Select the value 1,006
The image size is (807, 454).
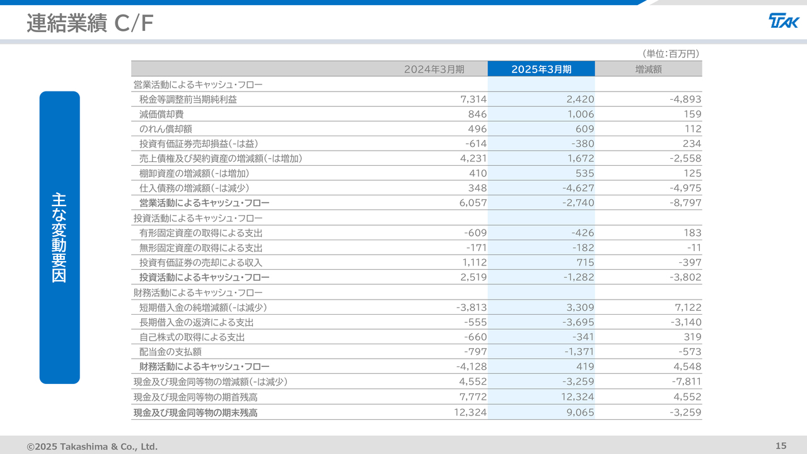(x=581, y=114)
